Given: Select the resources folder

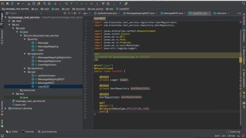Looking at the screenshot, I should [x=29, y=90].
